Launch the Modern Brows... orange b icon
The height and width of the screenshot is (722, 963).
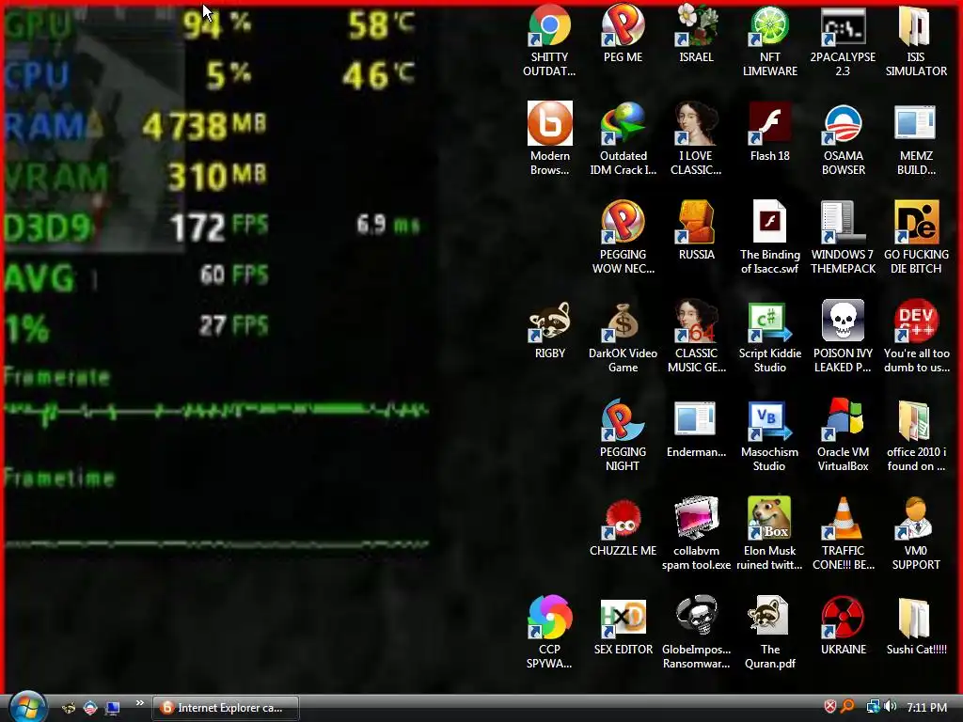tap(549, 123)
